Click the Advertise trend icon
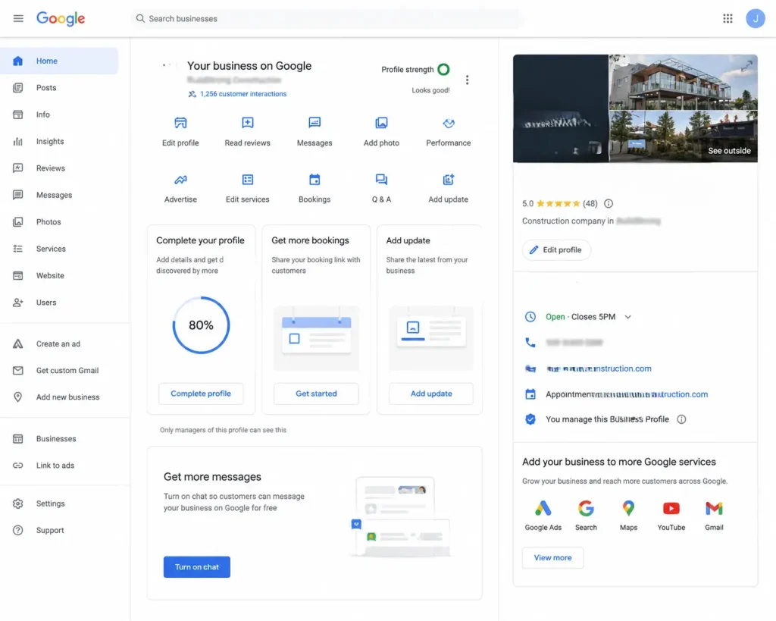The image size is (776, 621). (180, 179)
